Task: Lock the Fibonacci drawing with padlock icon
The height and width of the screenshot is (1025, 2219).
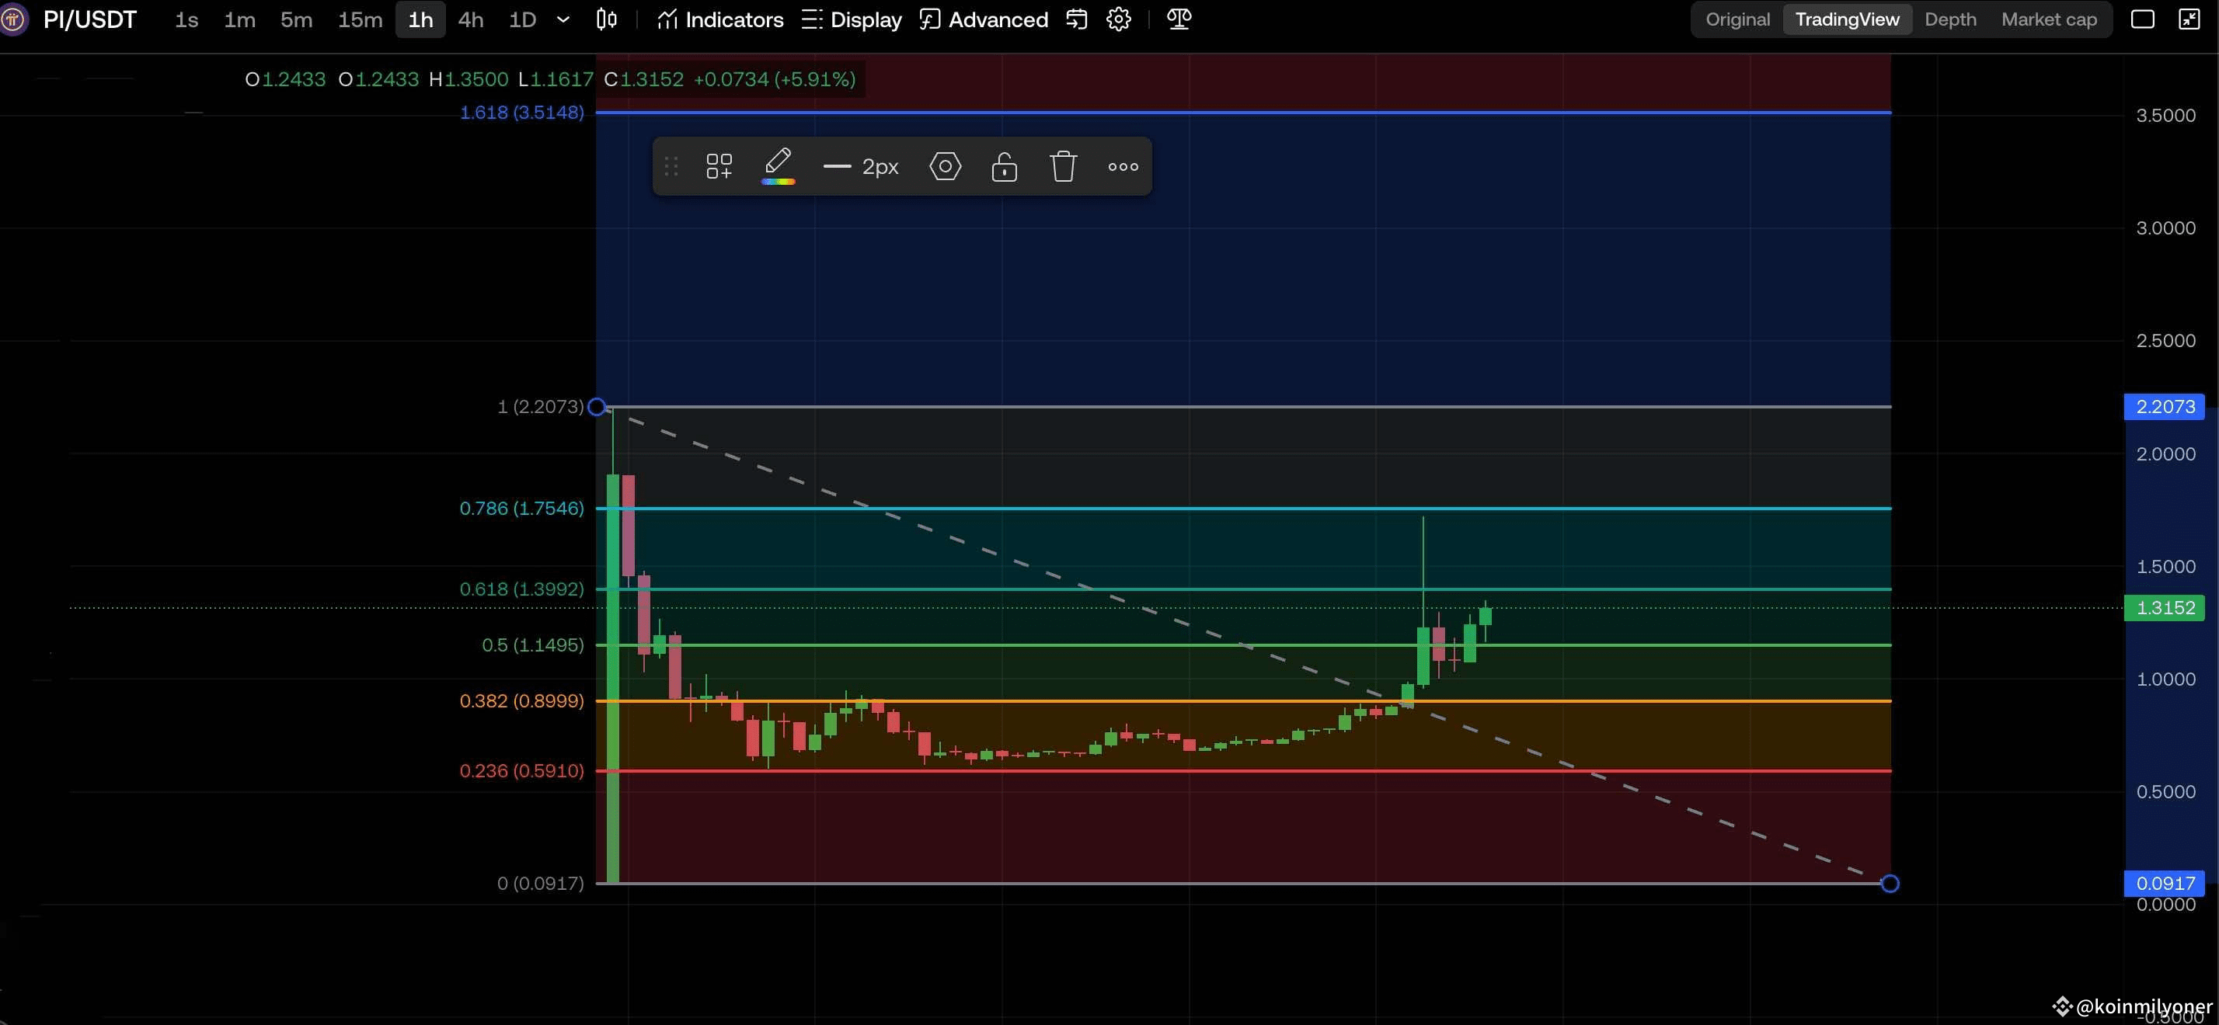Action: tap(1004, 166)
